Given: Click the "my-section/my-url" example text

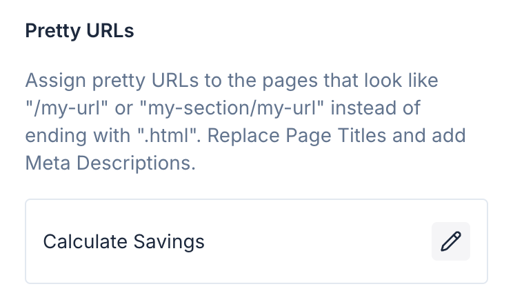Looking at the screenshot, I should pyautogui.click(x=228, y=108).
